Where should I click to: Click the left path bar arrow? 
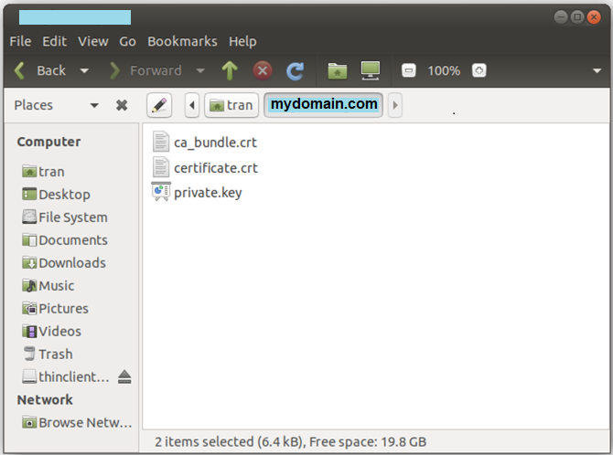coord(192,105)
